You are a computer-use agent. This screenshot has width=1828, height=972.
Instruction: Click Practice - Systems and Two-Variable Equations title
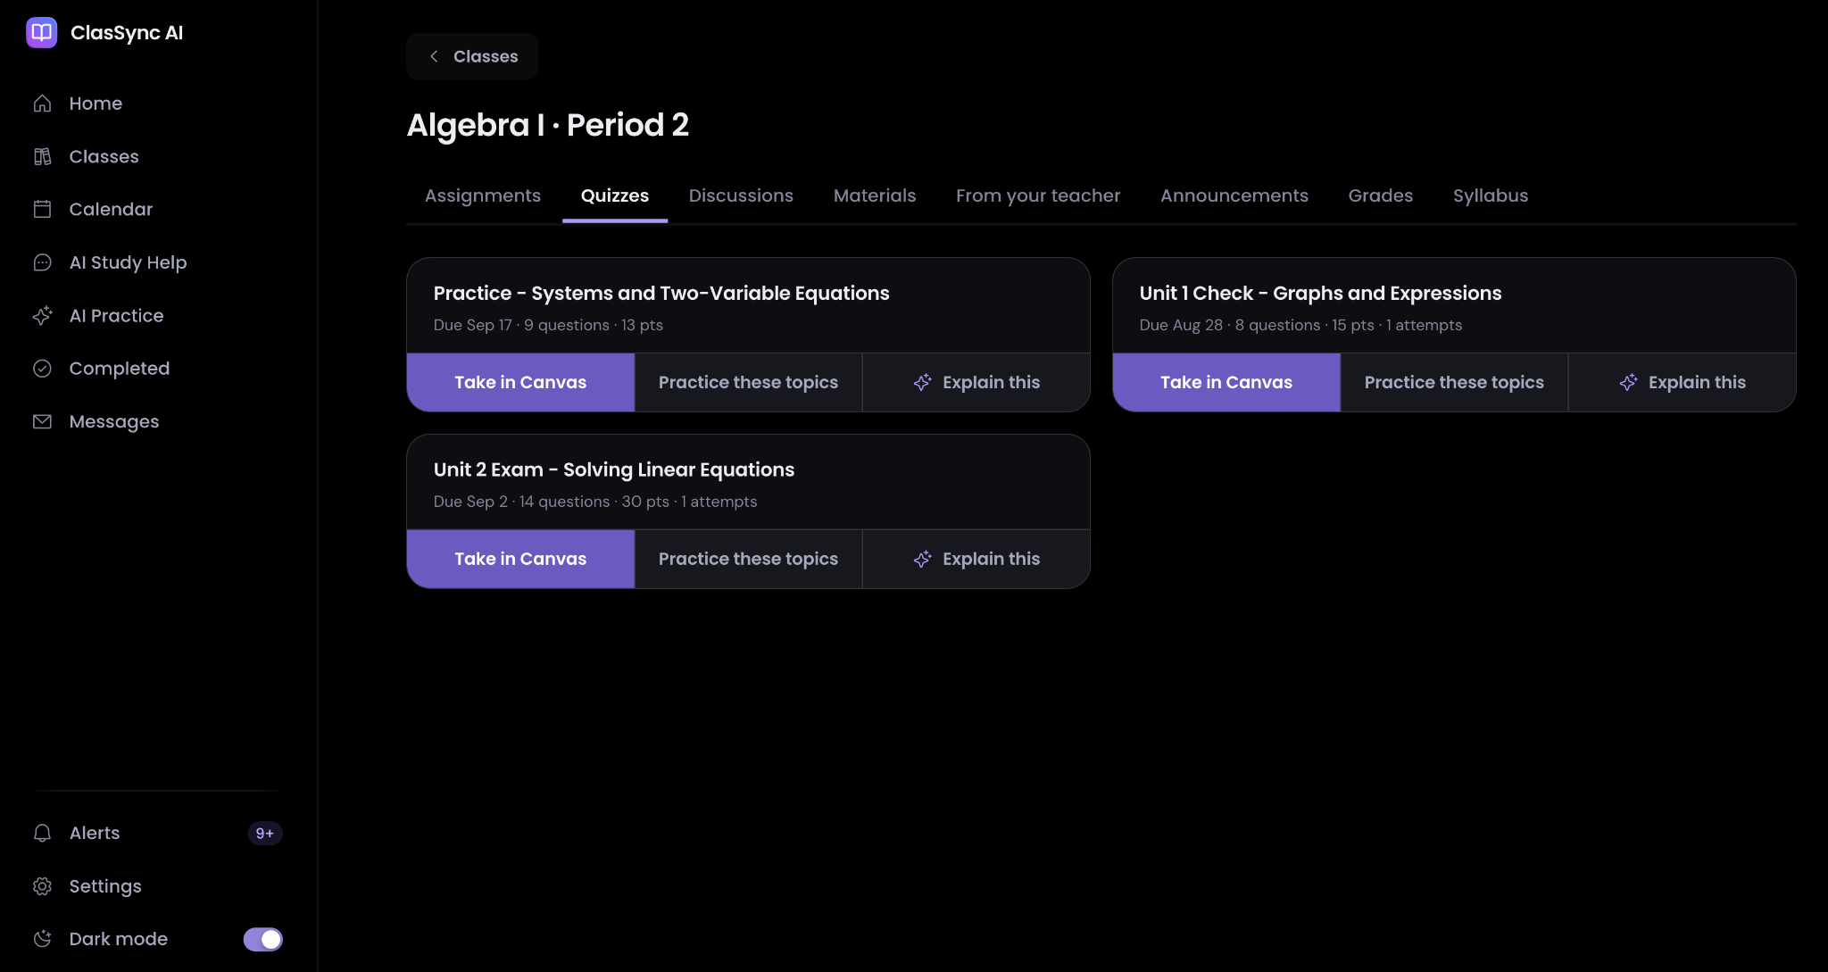[661, 293]
